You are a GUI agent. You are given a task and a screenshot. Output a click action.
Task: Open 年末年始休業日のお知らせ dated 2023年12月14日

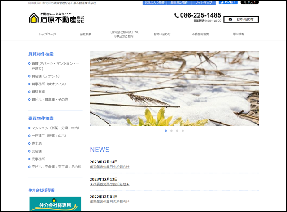(x=109, y=167)
